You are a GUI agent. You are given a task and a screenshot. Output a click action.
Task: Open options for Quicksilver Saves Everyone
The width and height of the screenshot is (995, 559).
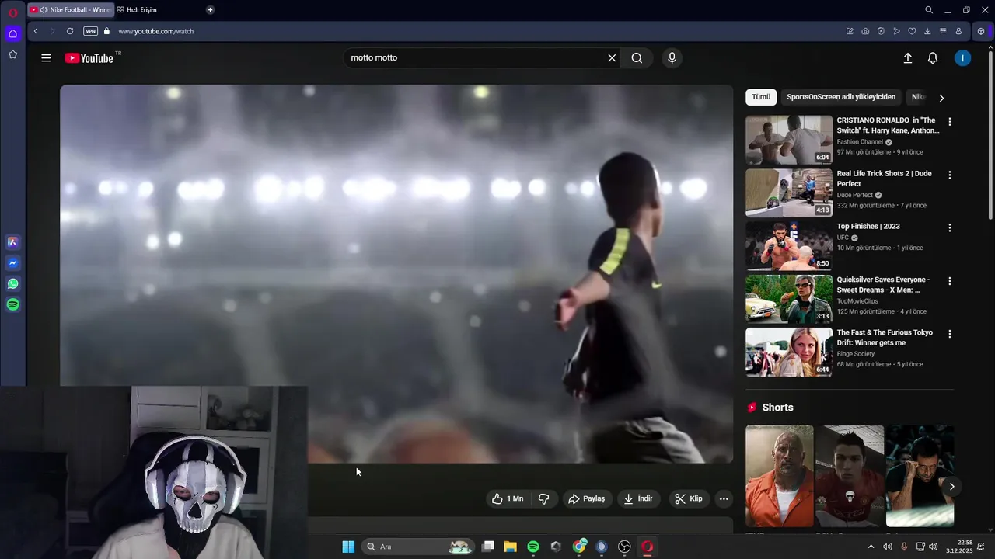pyautogui.click(x=949, y=281)
